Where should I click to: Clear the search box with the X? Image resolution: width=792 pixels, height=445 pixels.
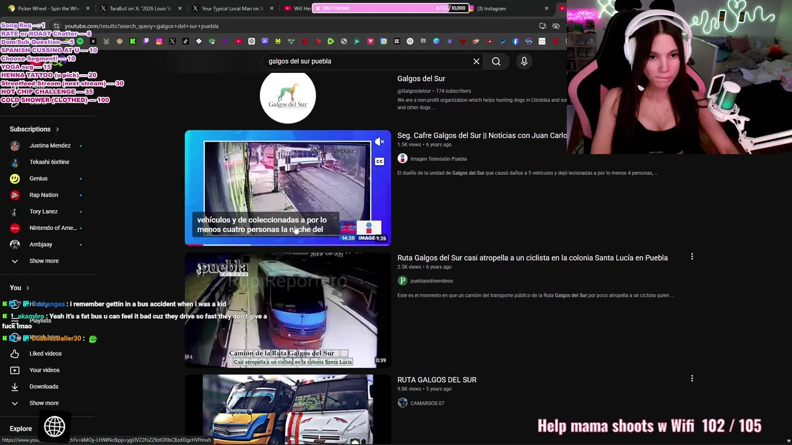click(476, 61)
